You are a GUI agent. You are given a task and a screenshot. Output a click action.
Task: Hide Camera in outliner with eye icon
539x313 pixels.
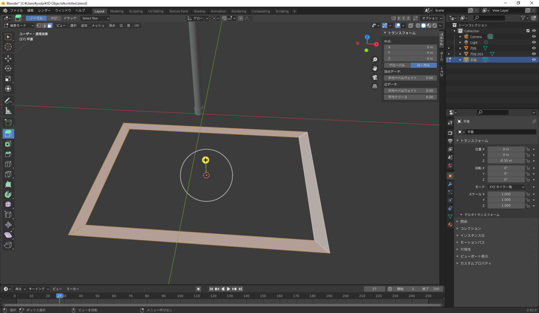[x=534, y=37]
